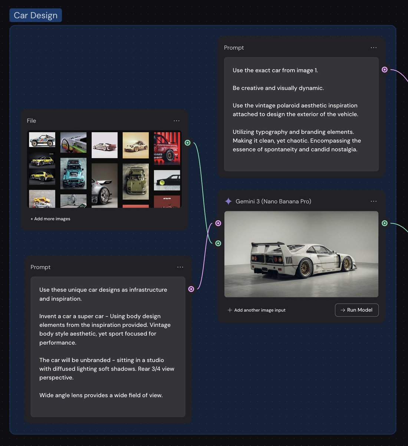
Task: Click the arrow icon inside Run Model
Action: pos(343,310)
